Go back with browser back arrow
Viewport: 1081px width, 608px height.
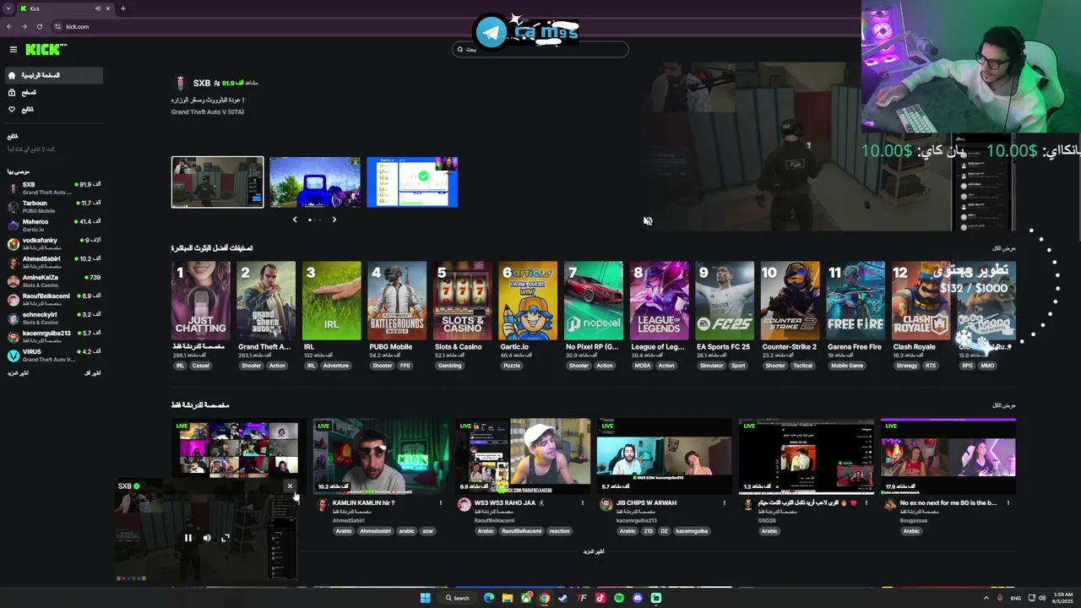9,26
